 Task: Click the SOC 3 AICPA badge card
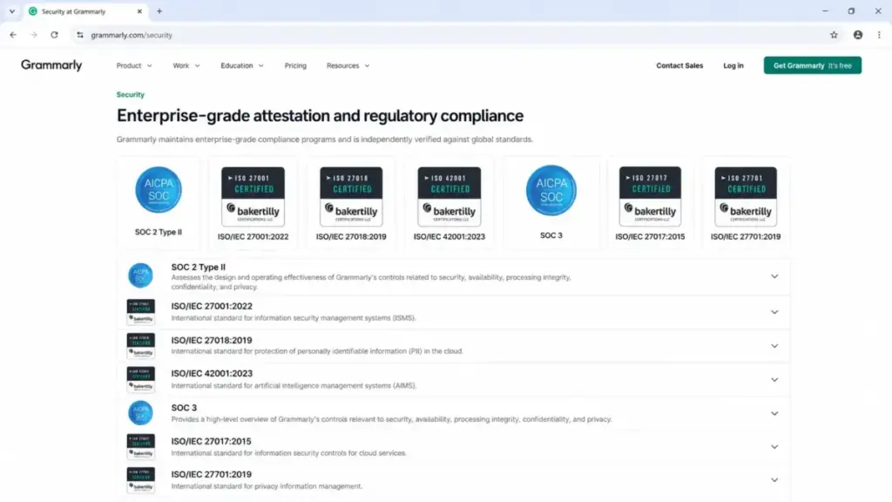coord(551,202)
